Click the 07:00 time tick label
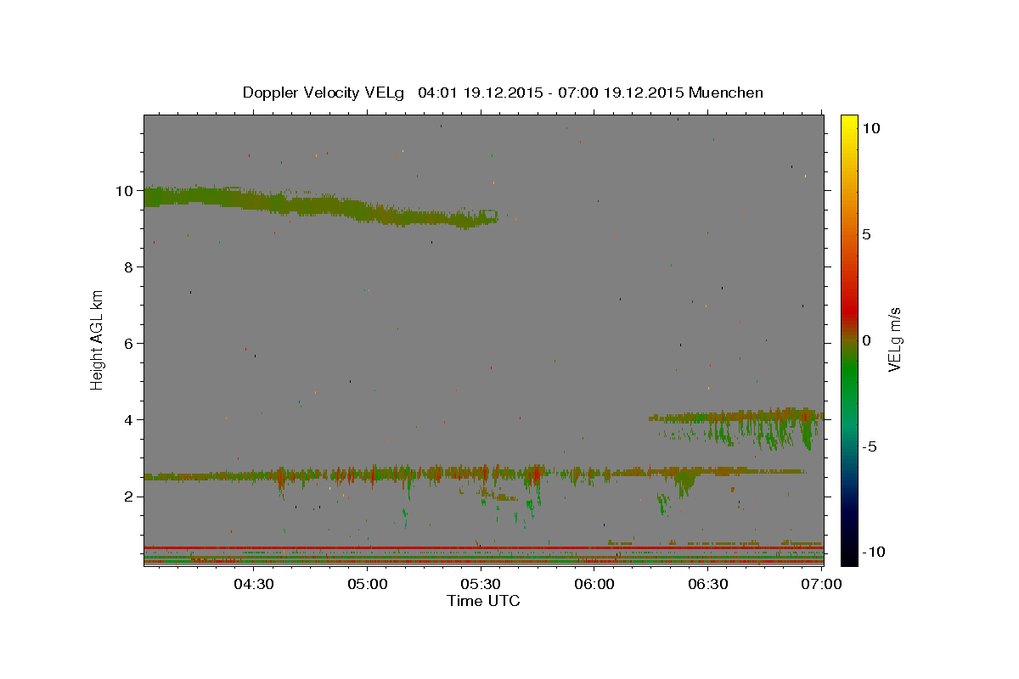The height and width of the screenshot is (679, 1019). point(821,584)
